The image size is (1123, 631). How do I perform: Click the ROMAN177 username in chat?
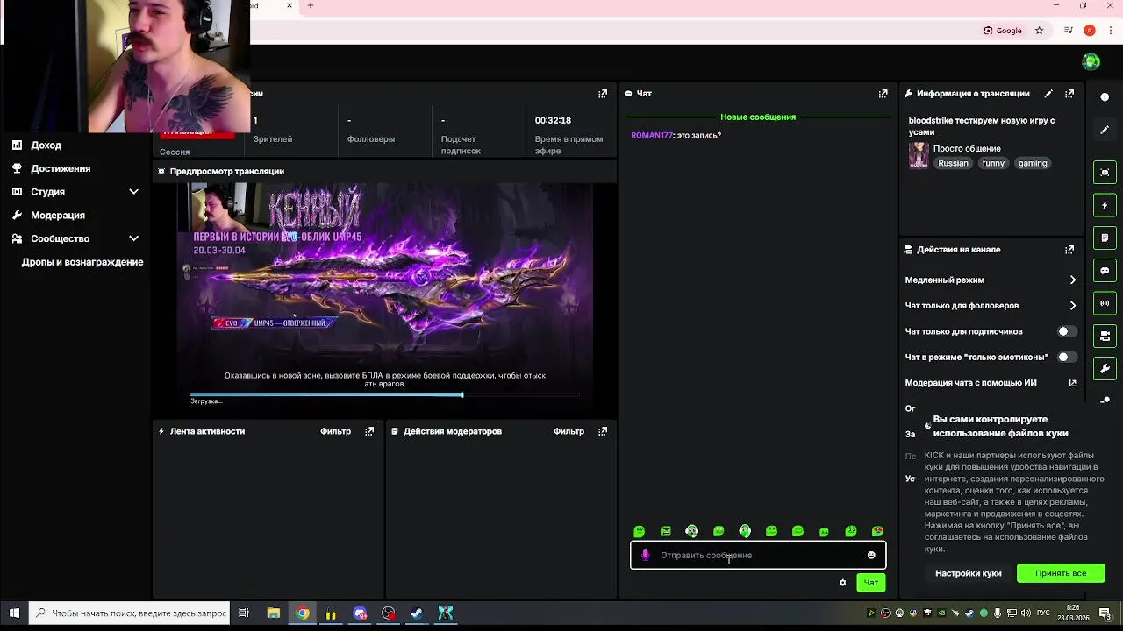pyautogui.click(x=652, y=136)
